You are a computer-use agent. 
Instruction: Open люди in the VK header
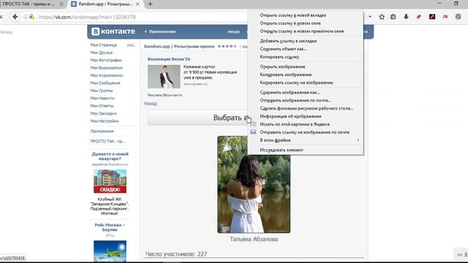[233, 31]
